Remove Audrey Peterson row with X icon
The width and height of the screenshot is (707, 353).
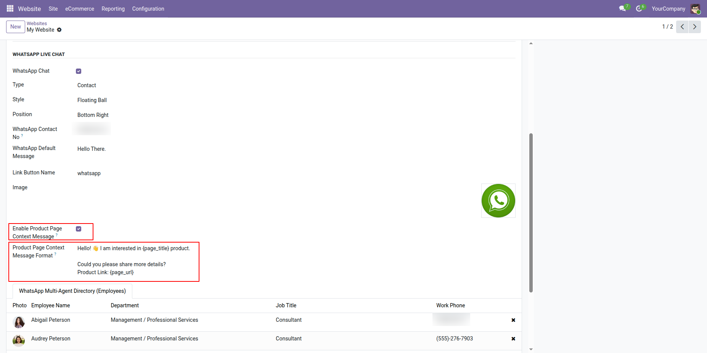[x=513, y=339]
